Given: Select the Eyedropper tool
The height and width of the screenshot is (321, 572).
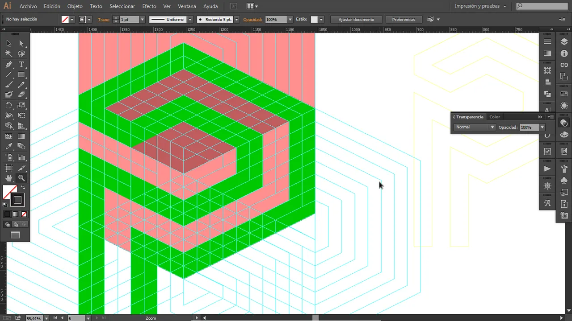Looking at the screenshot, I should (x=8, y=147).
